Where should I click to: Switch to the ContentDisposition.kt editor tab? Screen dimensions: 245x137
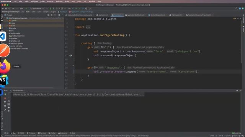pos(158,15)
